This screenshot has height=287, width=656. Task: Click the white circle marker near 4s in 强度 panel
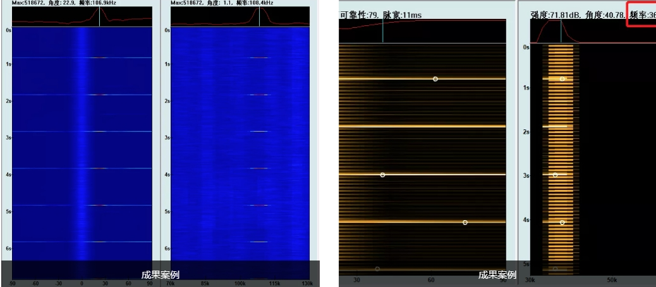pos(562,223)
